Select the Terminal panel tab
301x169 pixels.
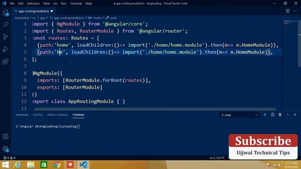pos(79,115)
